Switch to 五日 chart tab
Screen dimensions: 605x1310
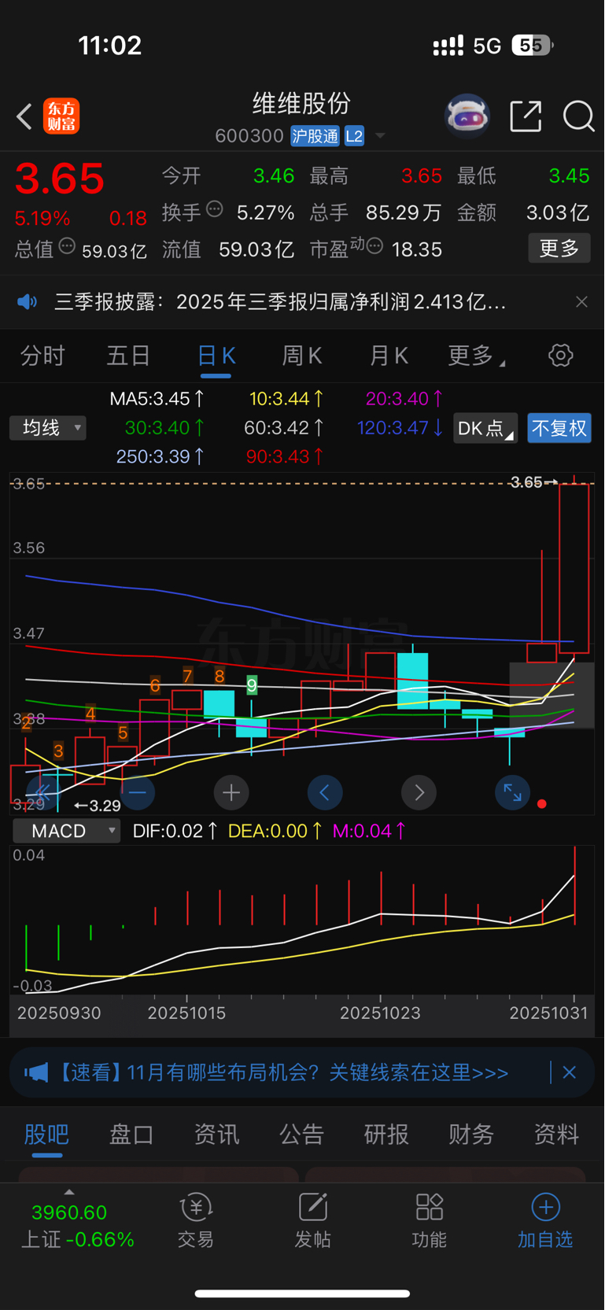coord(128,356)
